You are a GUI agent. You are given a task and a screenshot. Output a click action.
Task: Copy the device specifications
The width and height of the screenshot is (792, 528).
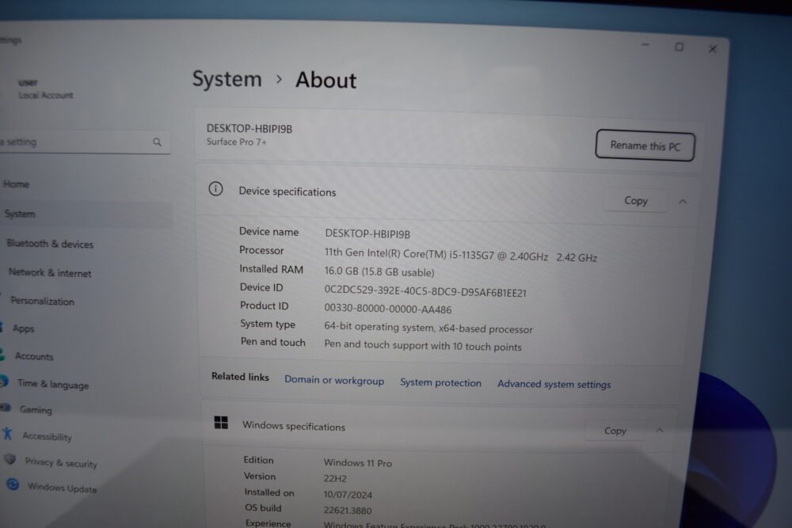click(x=635, y=201)
